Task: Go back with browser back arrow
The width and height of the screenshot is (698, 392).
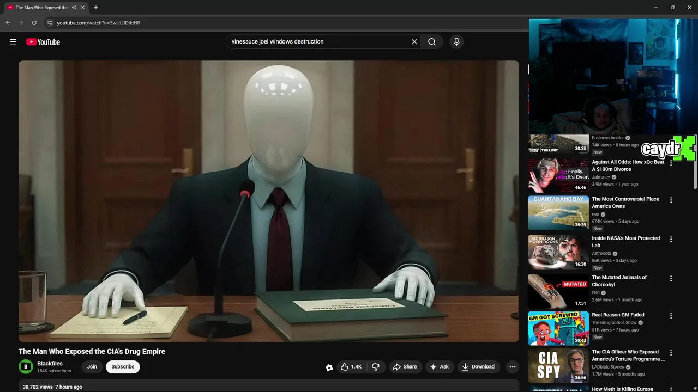Action: point(8,23)
